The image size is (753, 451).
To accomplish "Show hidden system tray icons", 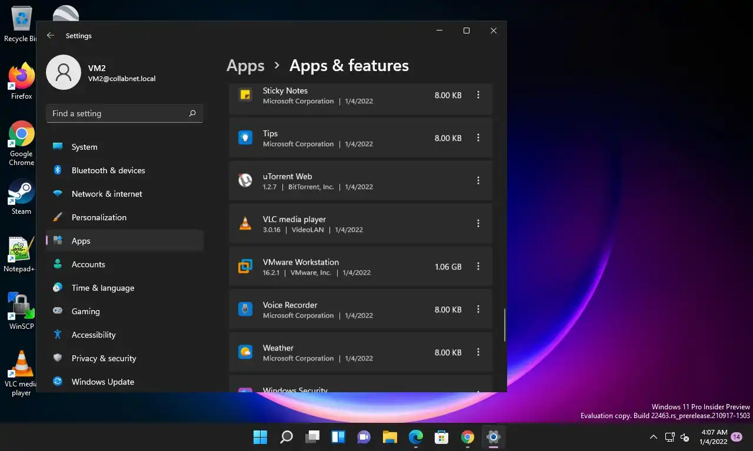I will pos(654,437).
